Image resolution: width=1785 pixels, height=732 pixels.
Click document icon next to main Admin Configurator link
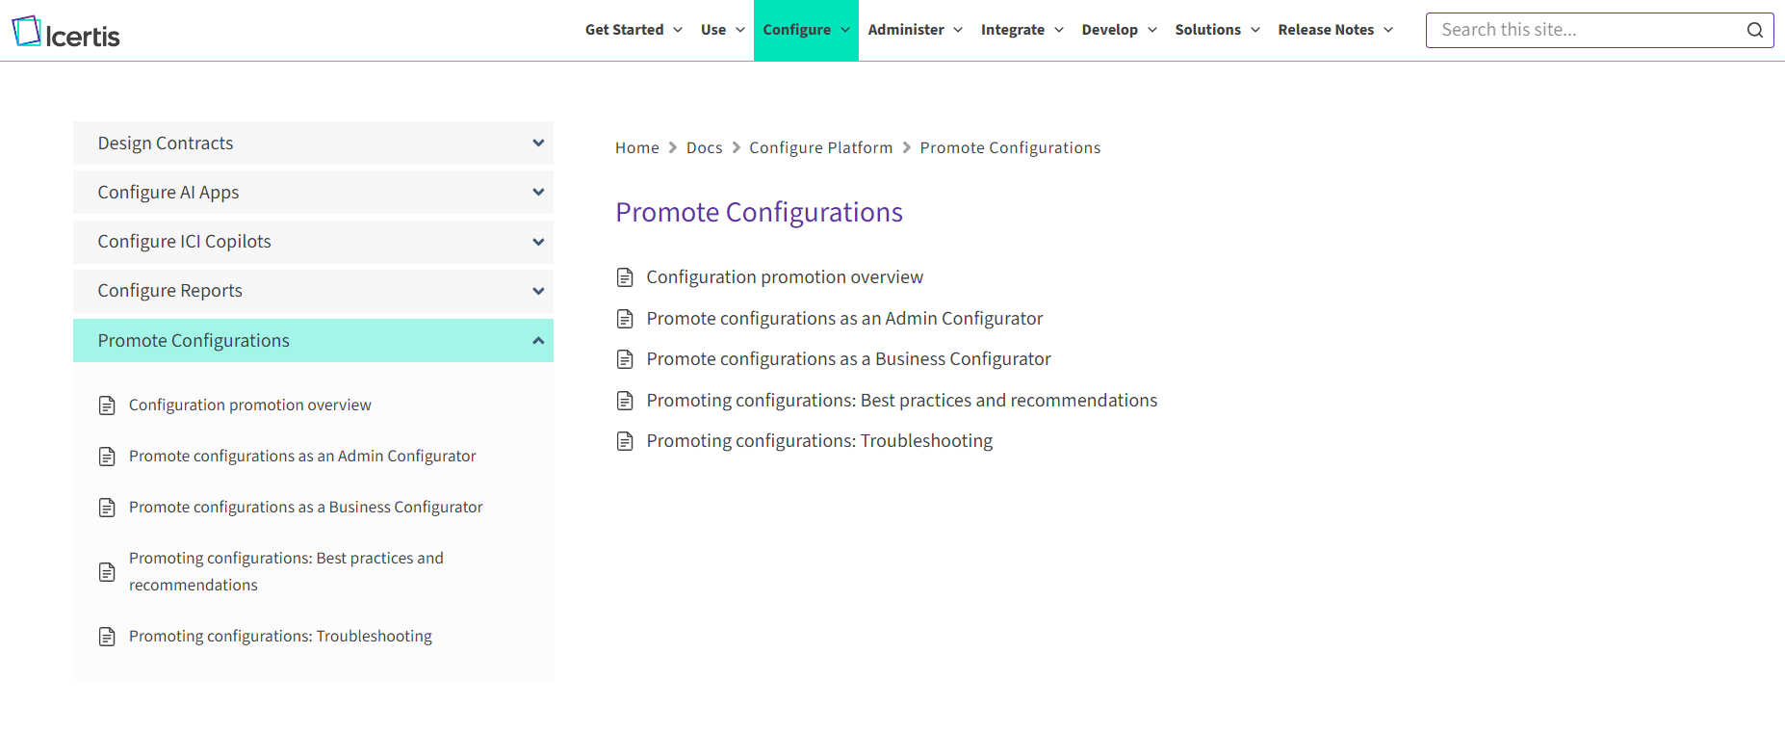click(x=625, y=319)
